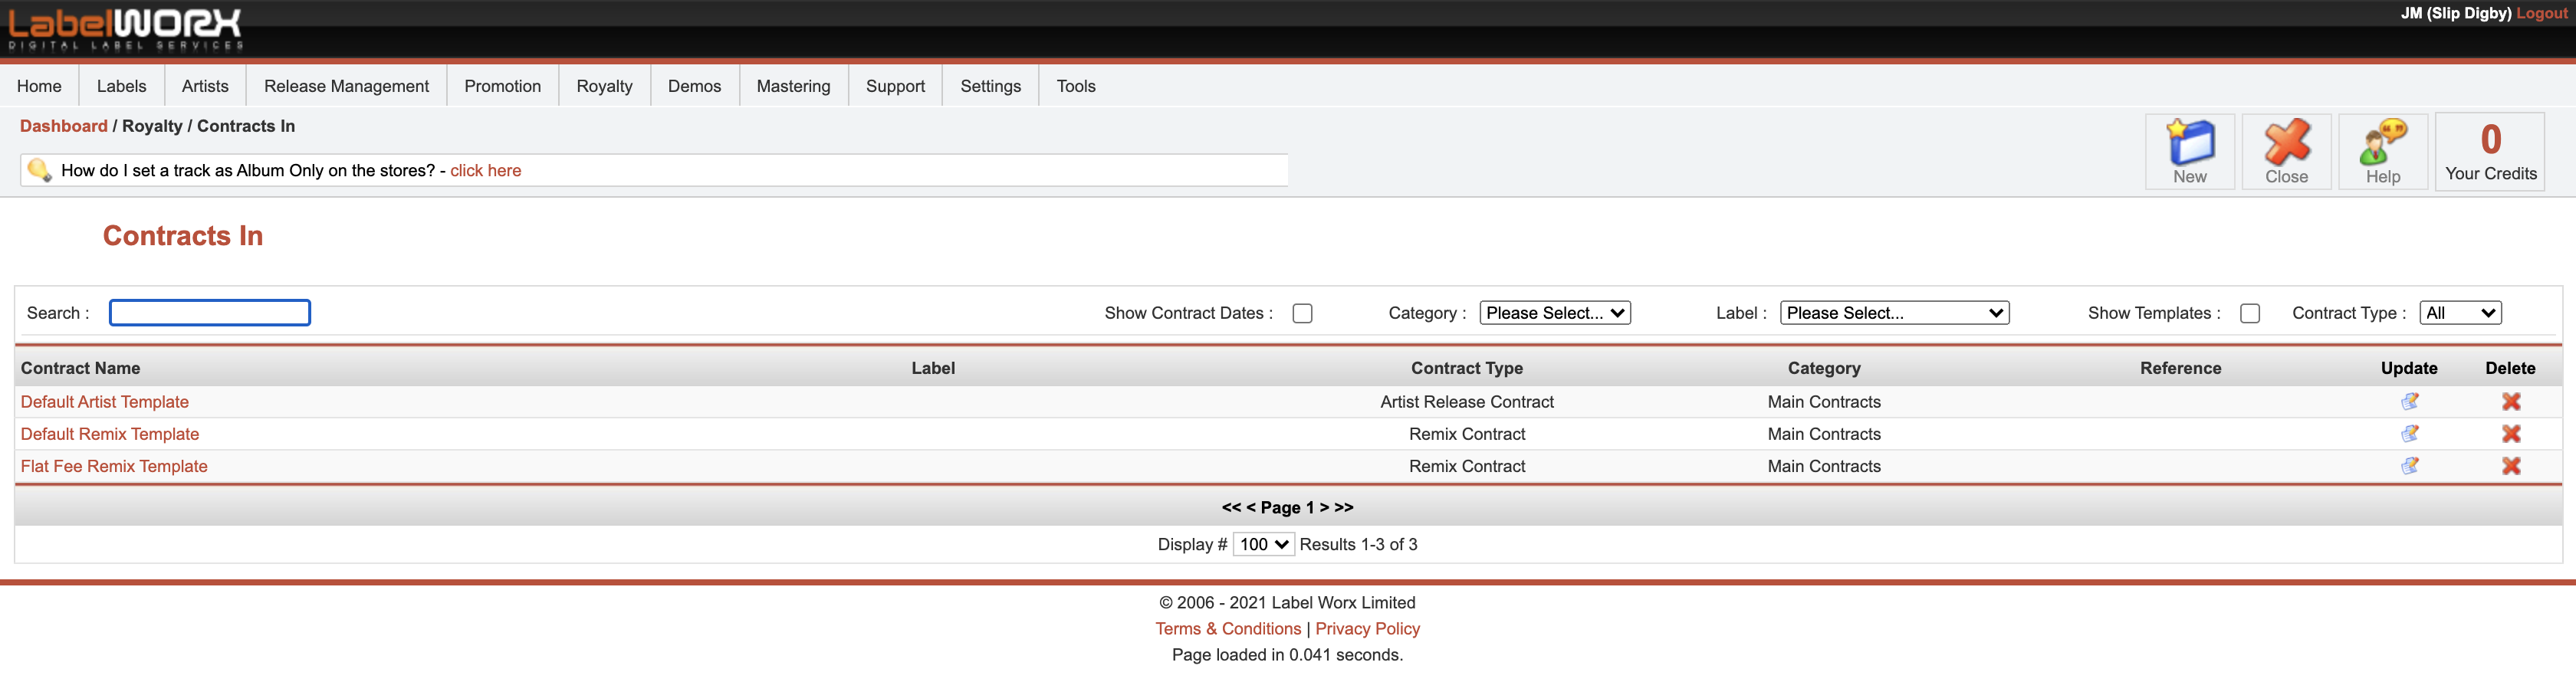
Task: Click the Your Credits counter
Action: tap(2490, 152)
